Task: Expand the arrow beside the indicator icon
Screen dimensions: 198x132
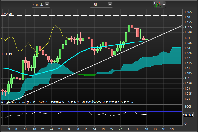Action: point(164,5)
